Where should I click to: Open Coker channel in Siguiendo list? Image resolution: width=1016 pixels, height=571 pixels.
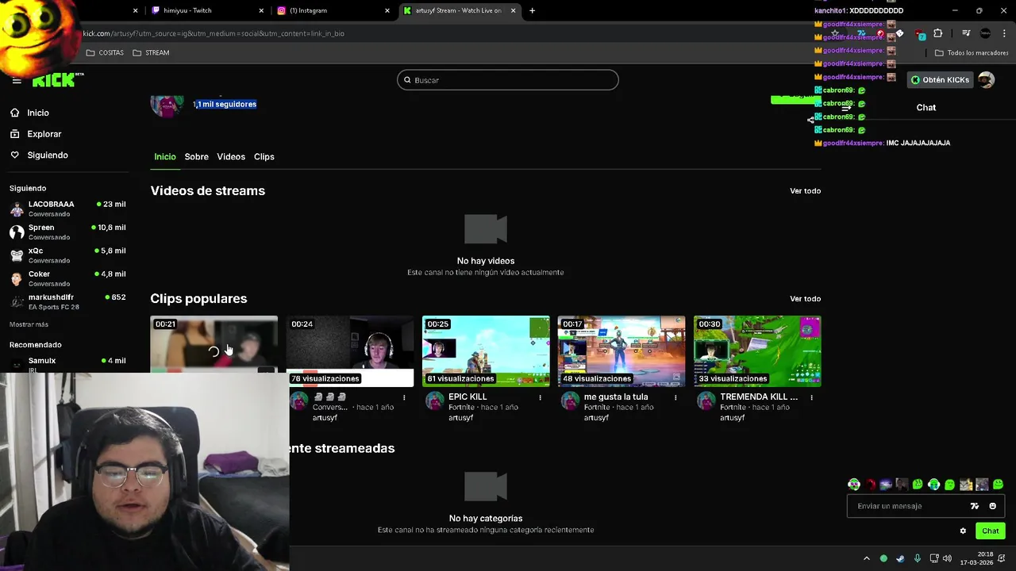(x=67, y=278)
